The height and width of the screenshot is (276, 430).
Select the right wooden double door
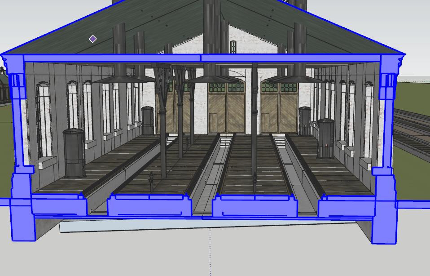click(279, 113)
